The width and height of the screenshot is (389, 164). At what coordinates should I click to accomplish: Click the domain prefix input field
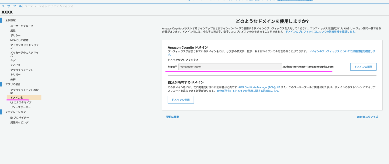pyautogui.click(x=230, y=67)
